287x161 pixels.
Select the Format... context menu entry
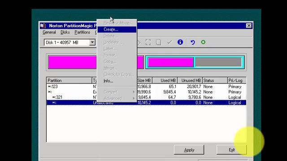click(117, 55)
